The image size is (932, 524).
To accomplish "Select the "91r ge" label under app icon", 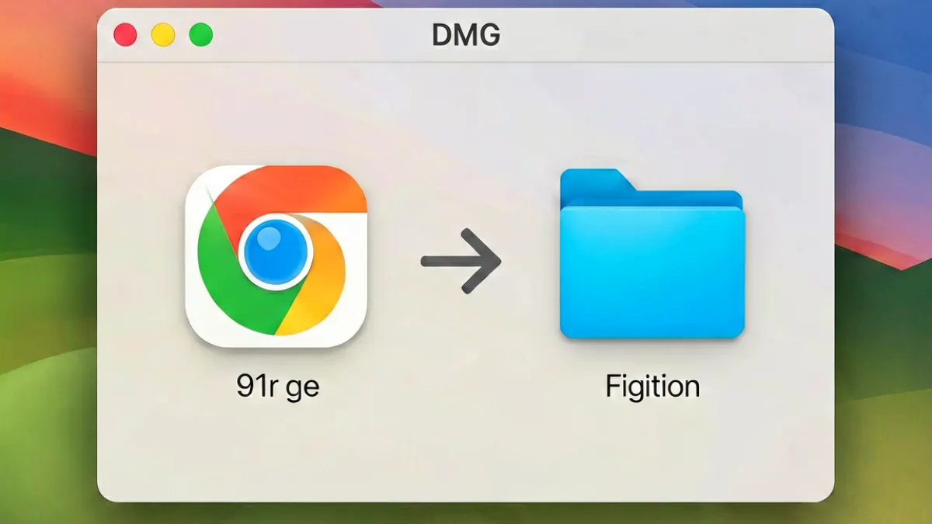I will [277, 387].
